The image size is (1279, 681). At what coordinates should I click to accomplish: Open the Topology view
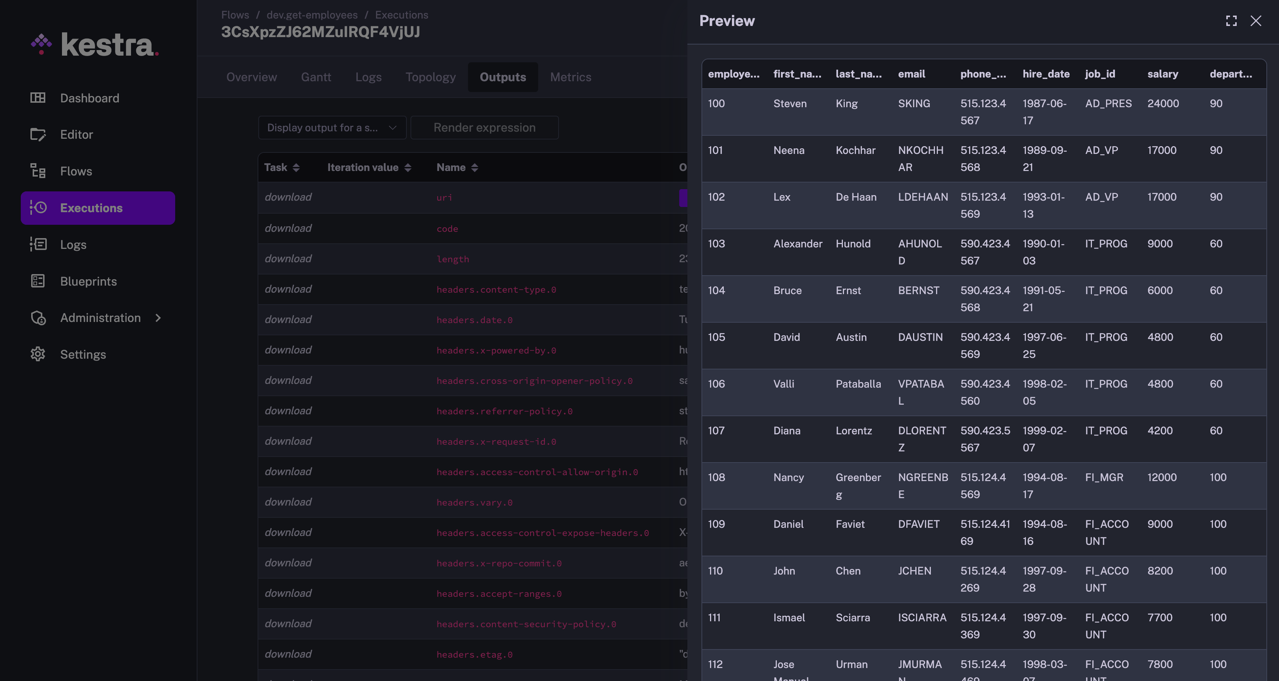click(430, 77)
